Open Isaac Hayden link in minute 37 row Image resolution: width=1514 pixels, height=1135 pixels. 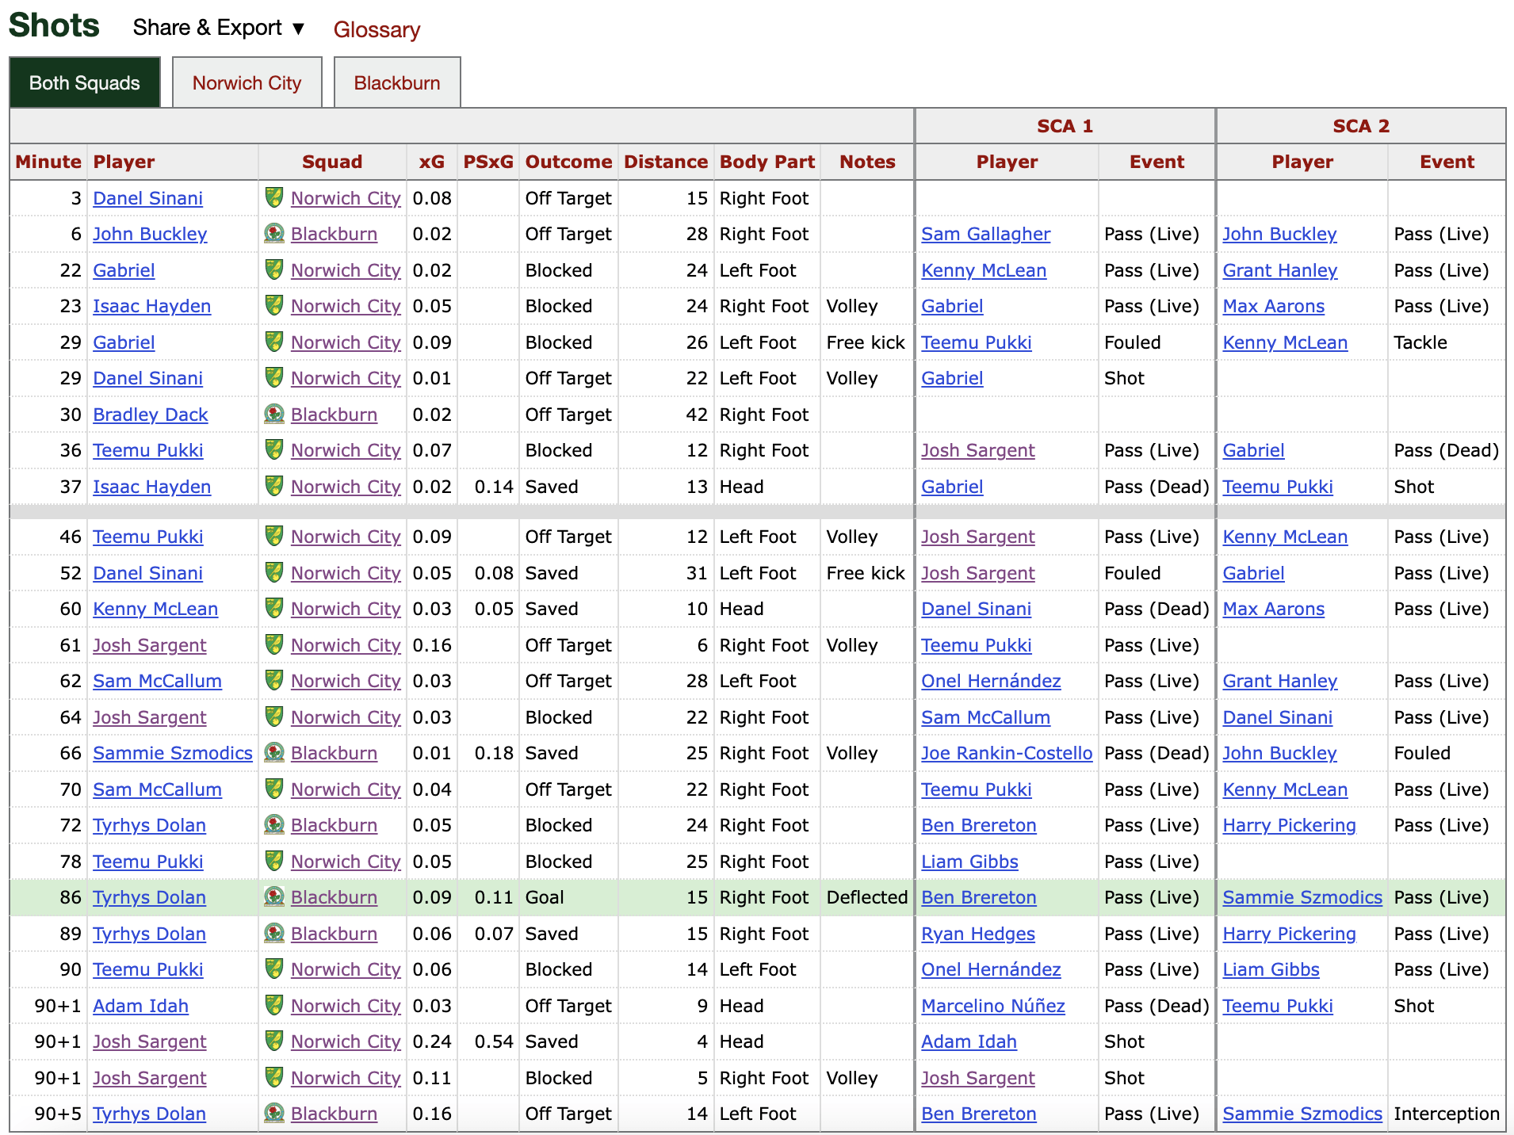click(x=151, y=487)
